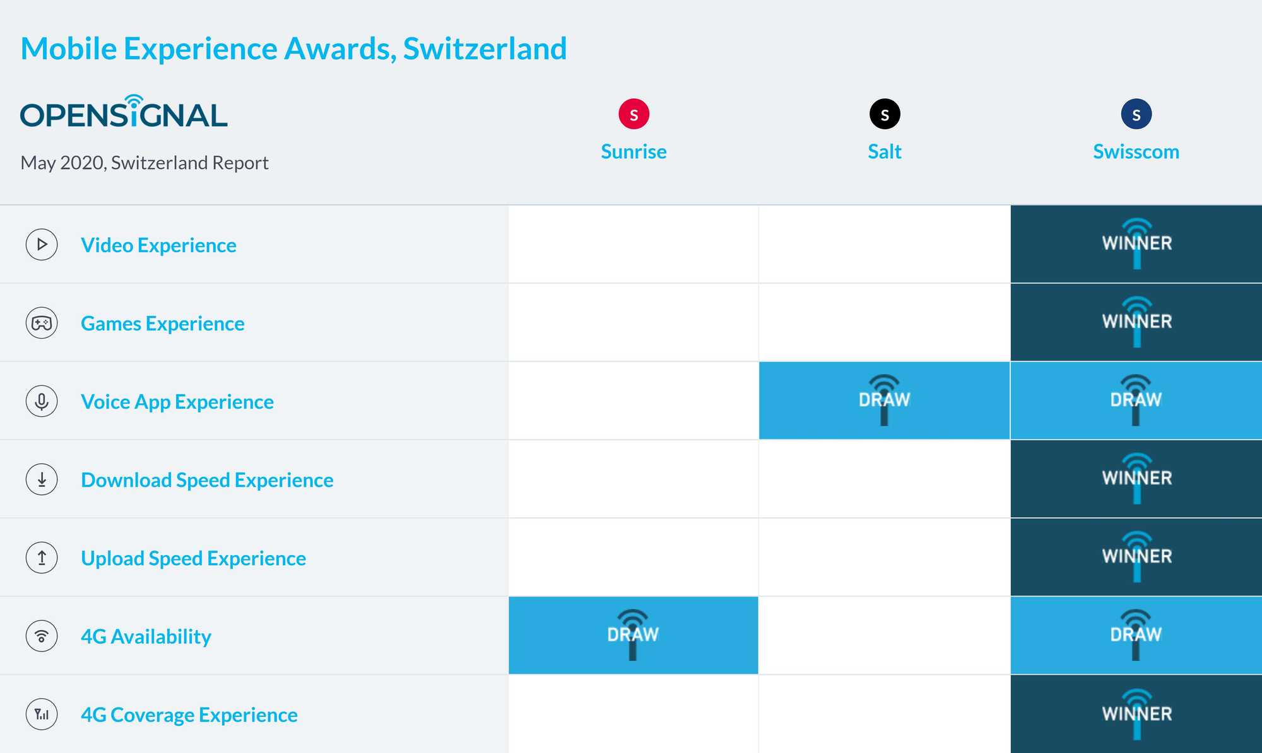This screenshot has width=1262, height=753.
Task: Click Swisscom's Video Experience WINNER badge
Action: [1136, 244]
